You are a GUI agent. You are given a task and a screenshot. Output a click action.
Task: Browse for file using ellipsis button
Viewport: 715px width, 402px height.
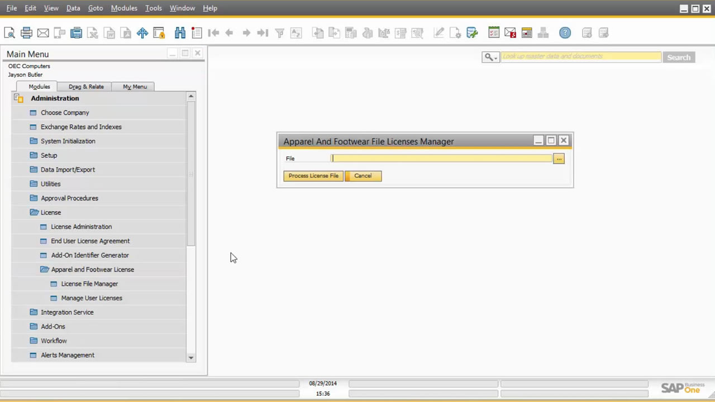pyautogui.click(x=559, y=159)
